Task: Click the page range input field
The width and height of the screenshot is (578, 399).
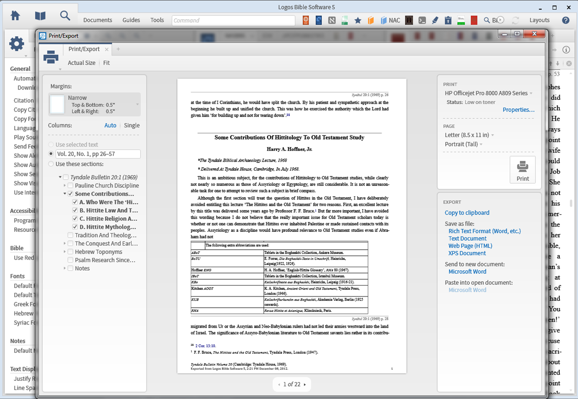Action: 98,154
